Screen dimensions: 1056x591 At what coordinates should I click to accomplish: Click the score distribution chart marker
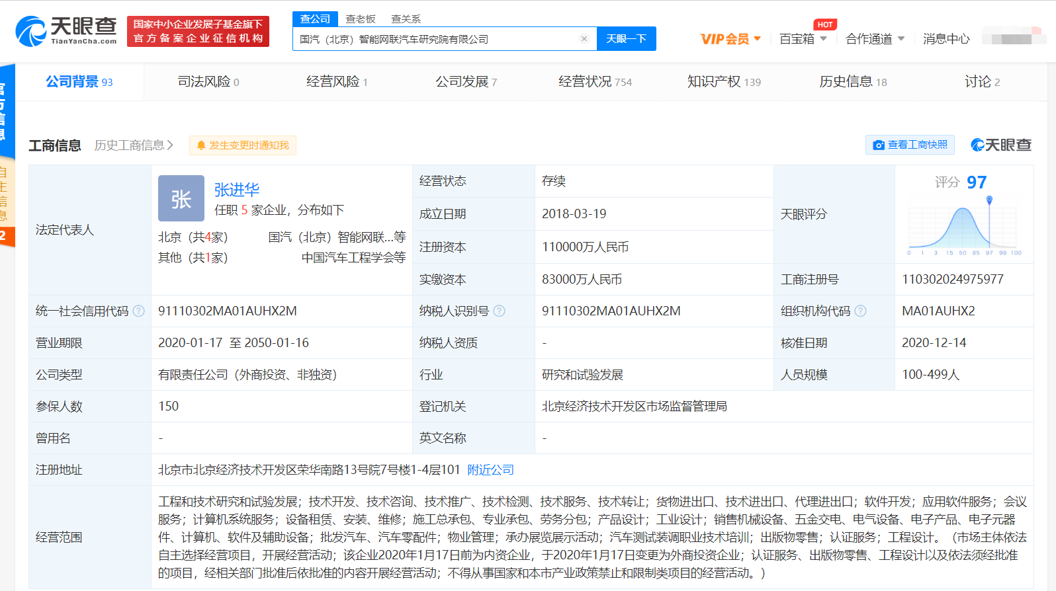tap(989, 200)
